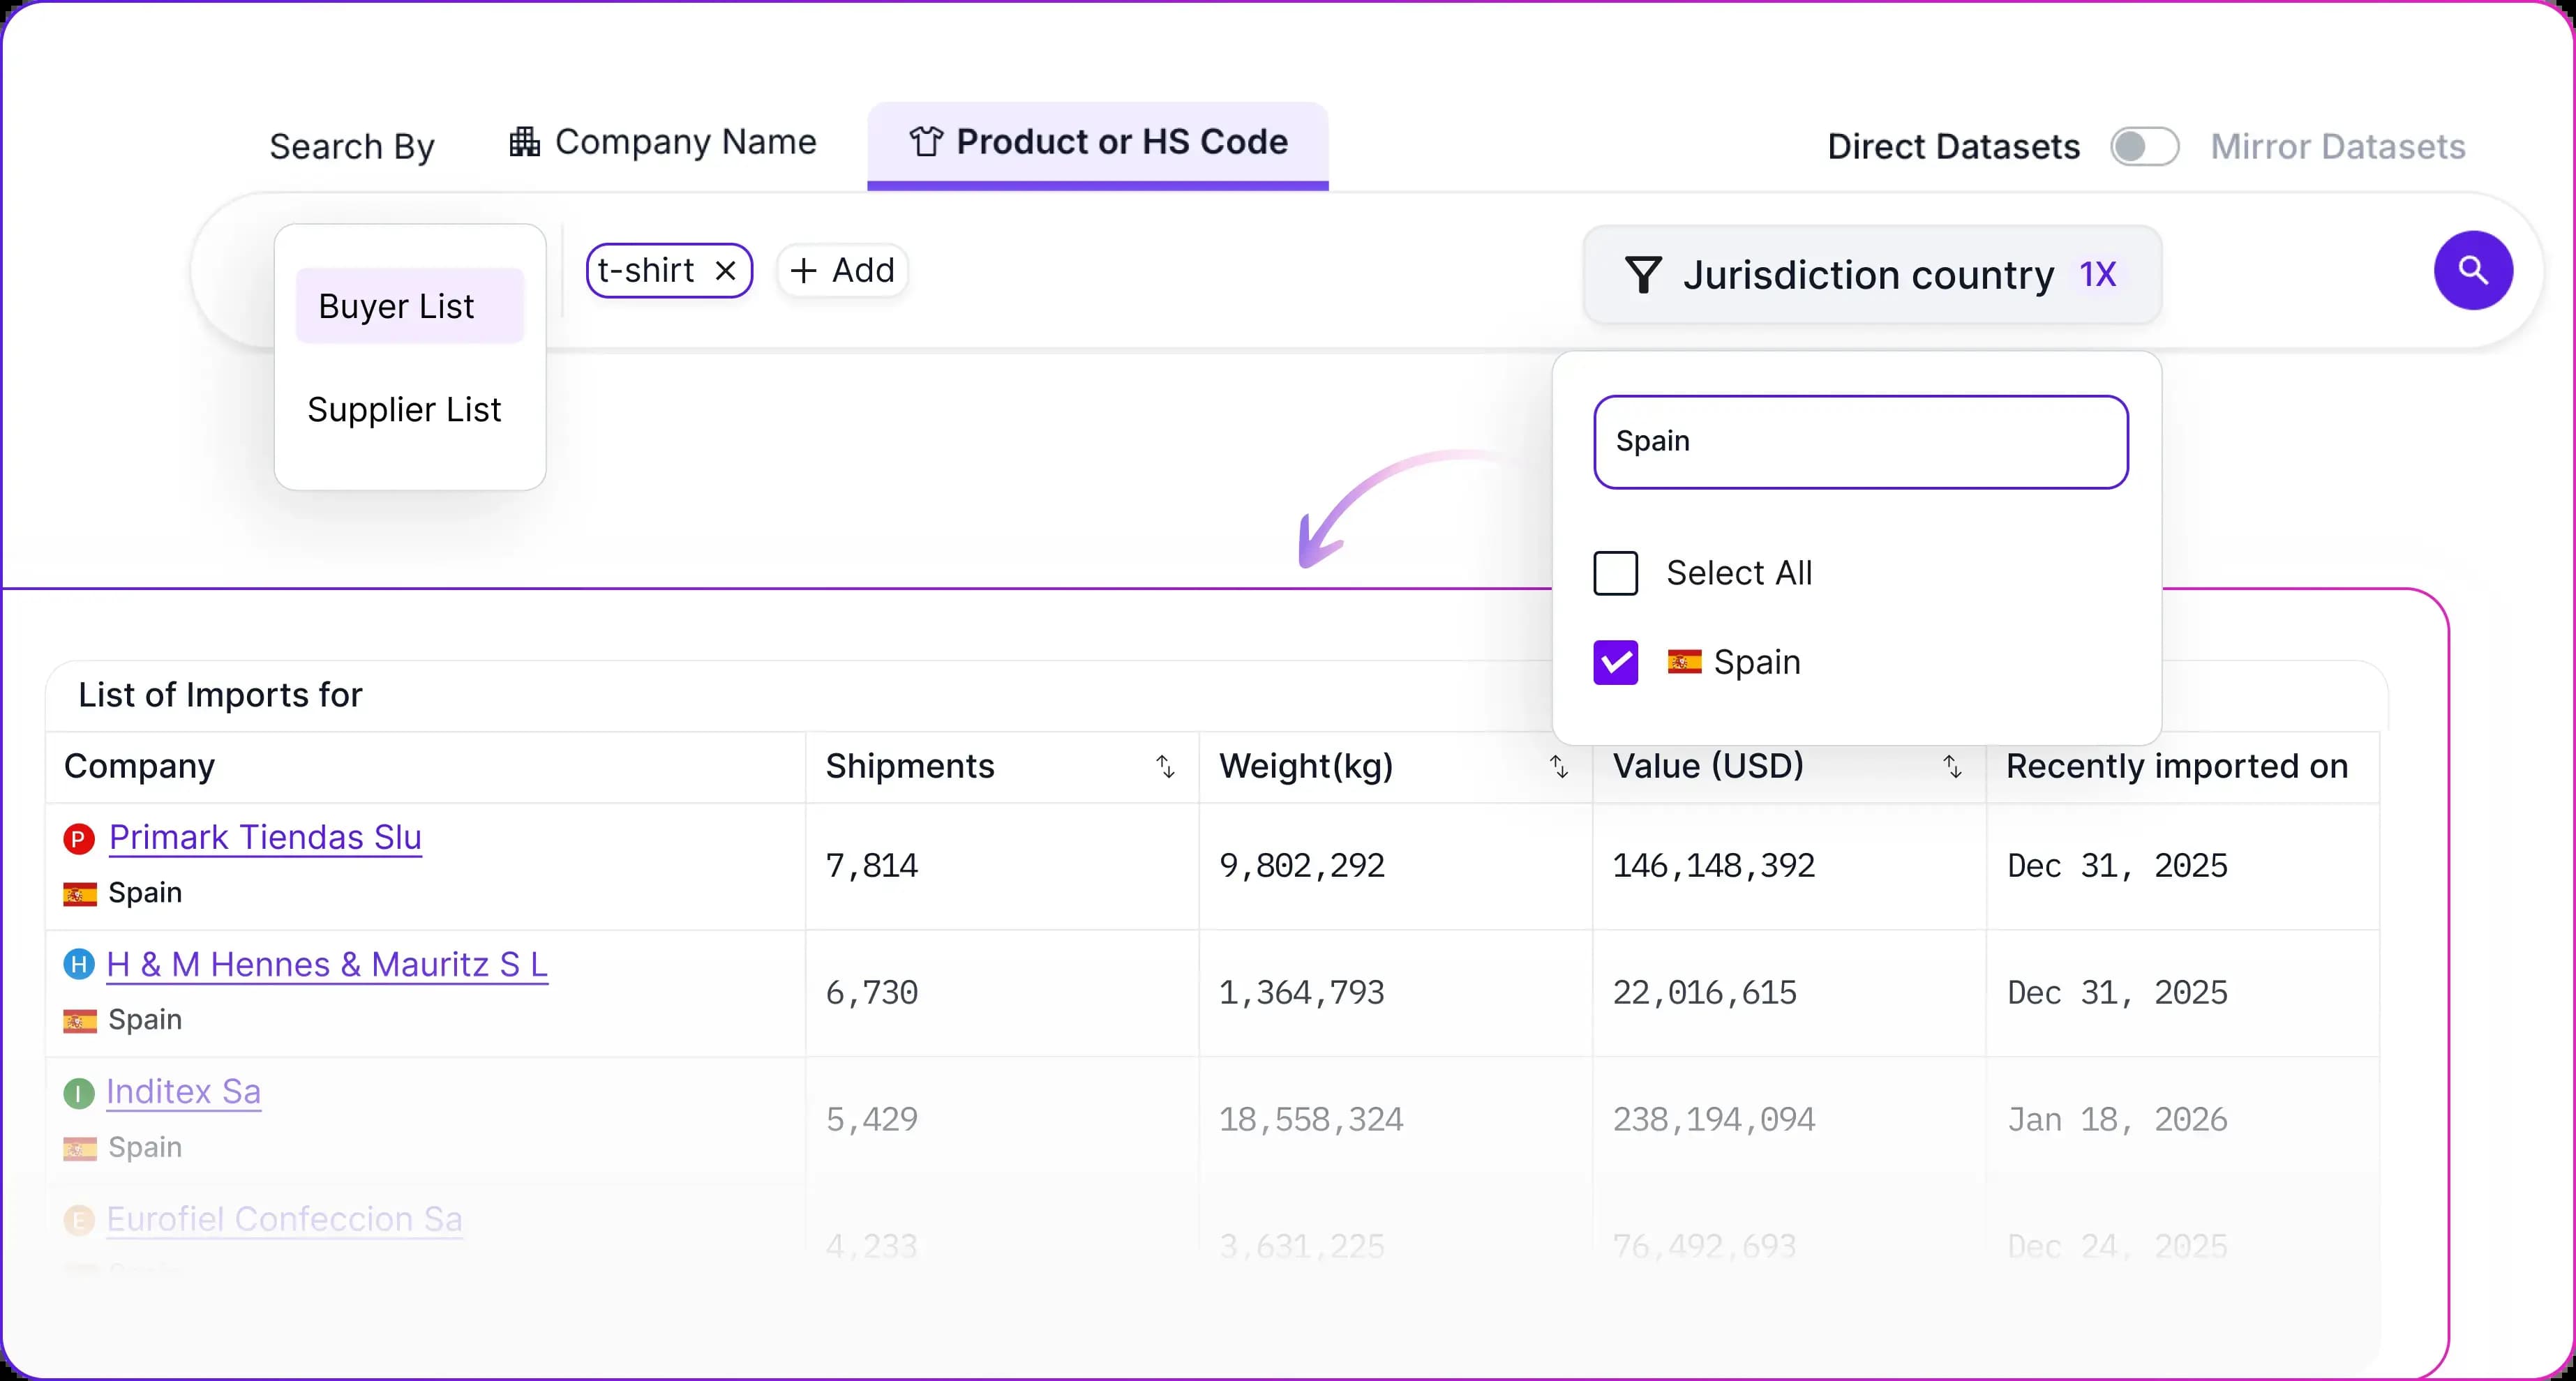Click the H&M blue H avatar icon
This screenshot has width=2576, height=1381.
[x=79, y=965]
